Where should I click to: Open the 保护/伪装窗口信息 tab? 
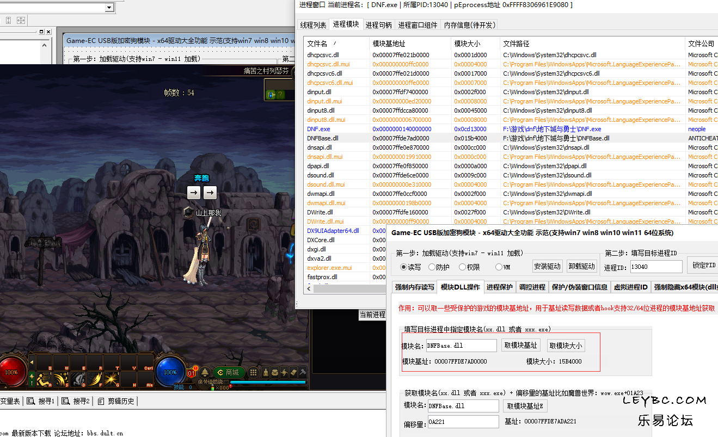click(x=579, y=287)
